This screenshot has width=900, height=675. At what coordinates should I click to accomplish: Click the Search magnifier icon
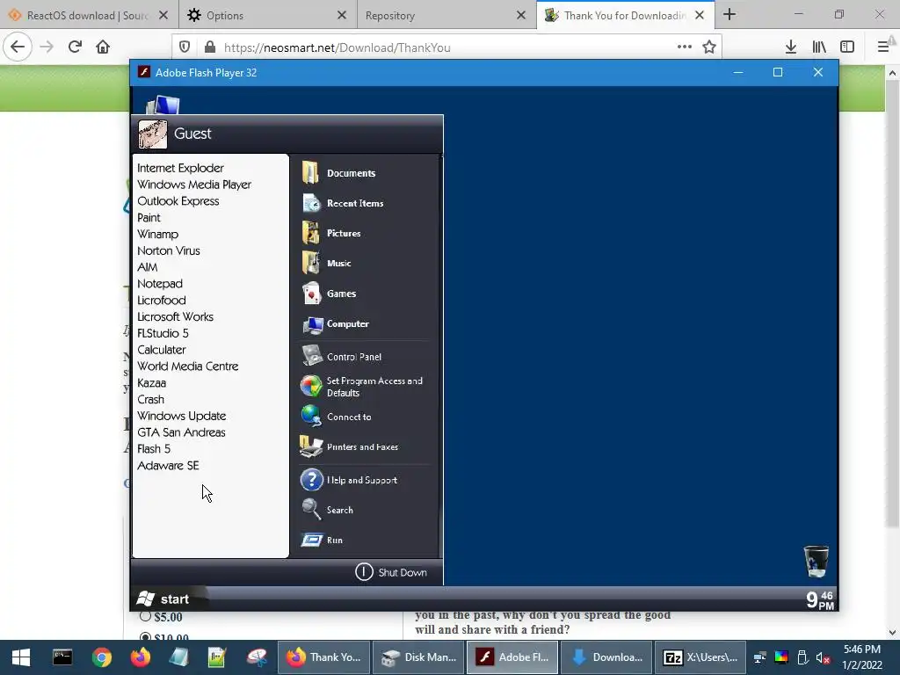tap(311, 509)
